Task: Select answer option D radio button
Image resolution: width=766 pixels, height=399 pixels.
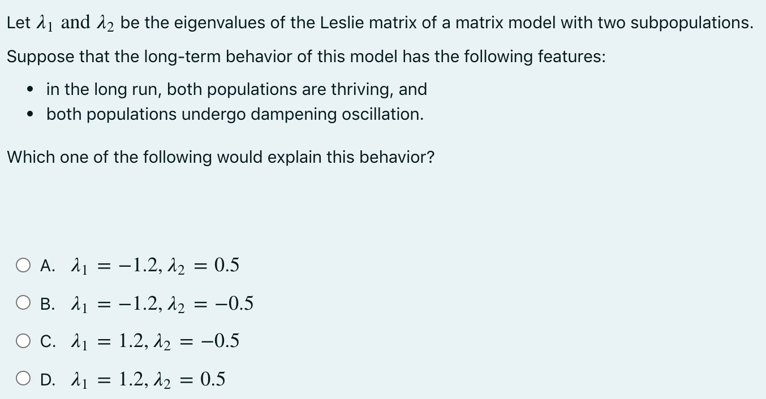Action: tap(23, 378)
